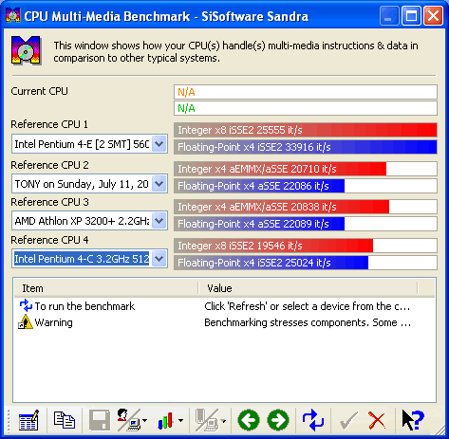Minimize the Sandra benchmark window
The height and width of the screenshot is (439, 449).
389,16
